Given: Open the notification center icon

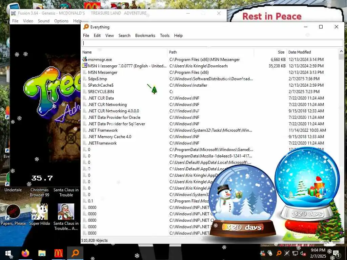Looking at the screenshot, I should point(336,253).
